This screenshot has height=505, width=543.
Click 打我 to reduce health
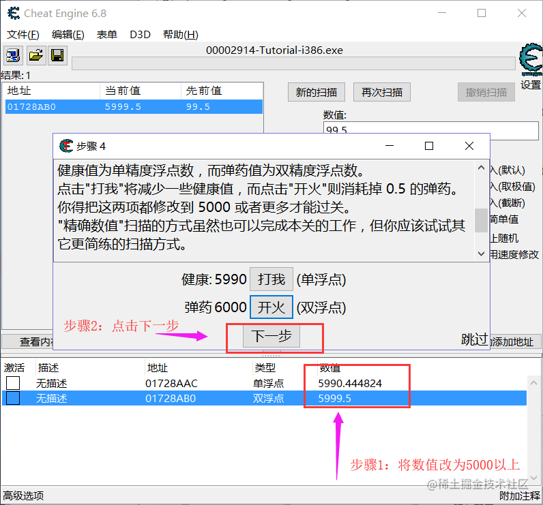tap(271, 279)
